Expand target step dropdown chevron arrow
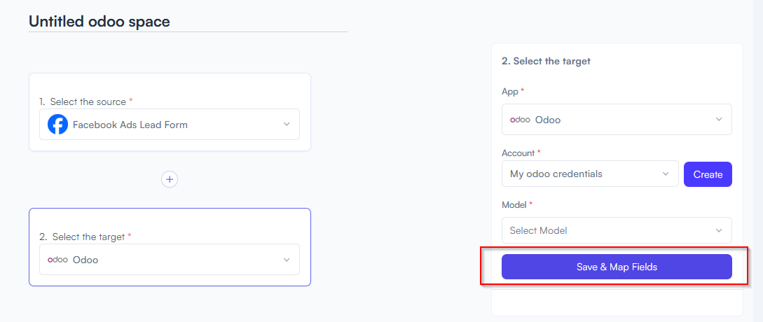Viewport: 763px width, 322px height. [287, 260]
